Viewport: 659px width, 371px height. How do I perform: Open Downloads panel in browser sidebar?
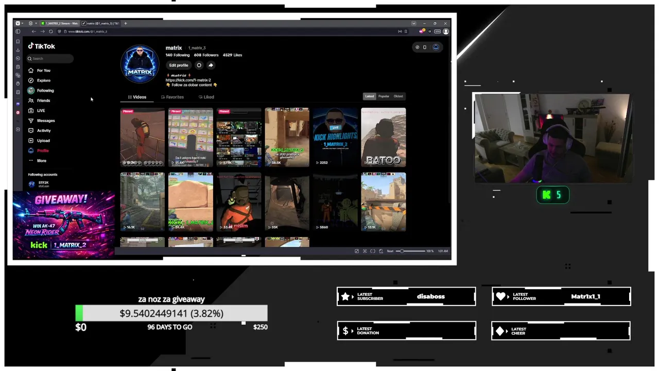pos(18,50)
